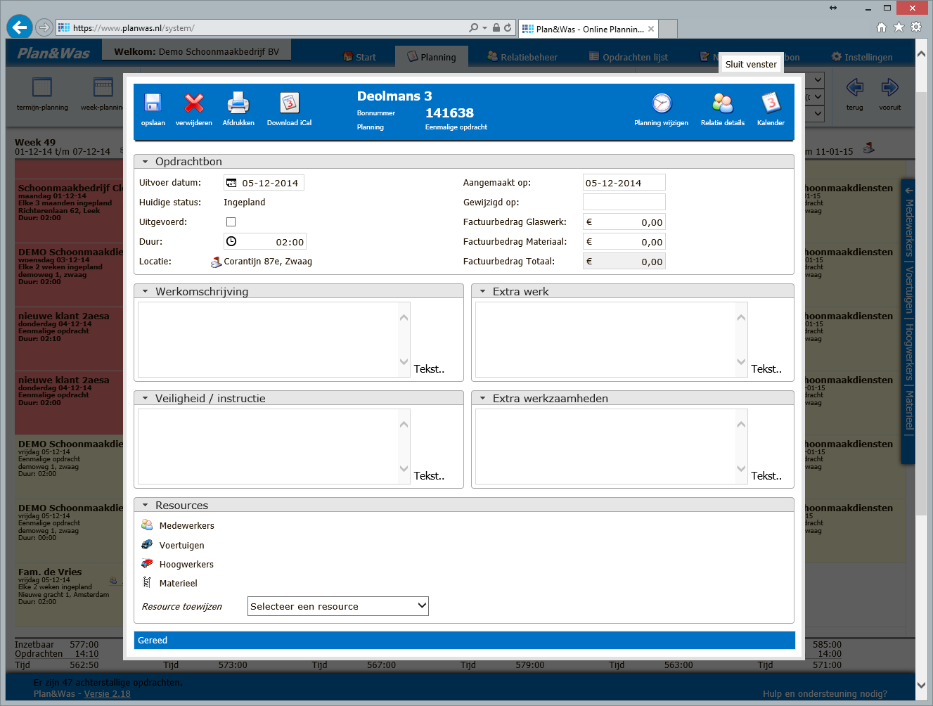Image resolution: width=933 pixels, height=706 pixels.
Task: Click the browser home icon
Action: [x=882, y=27]
